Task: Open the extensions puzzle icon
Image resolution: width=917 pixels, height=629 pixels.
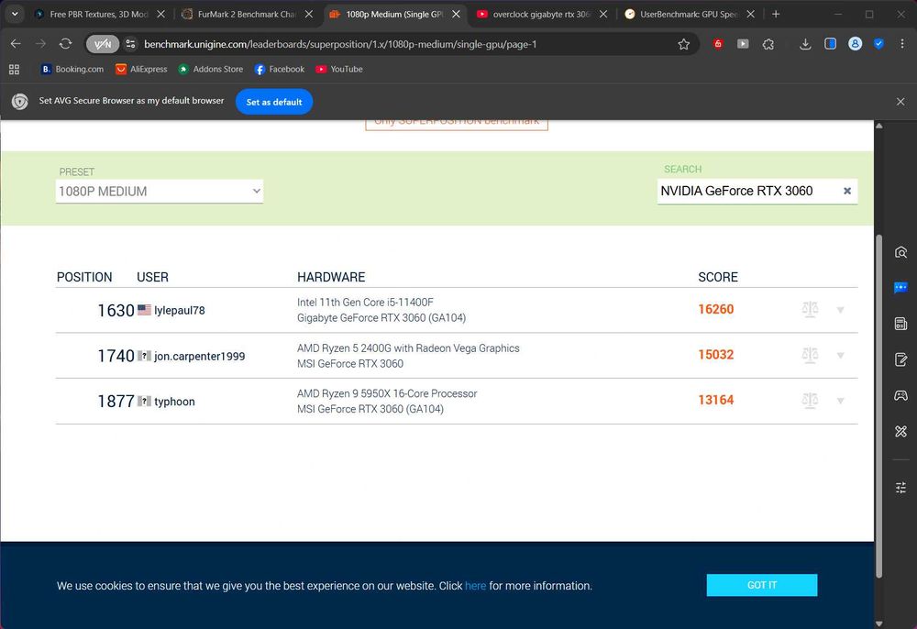Action: pyautogui.click(x=768, y=44)
